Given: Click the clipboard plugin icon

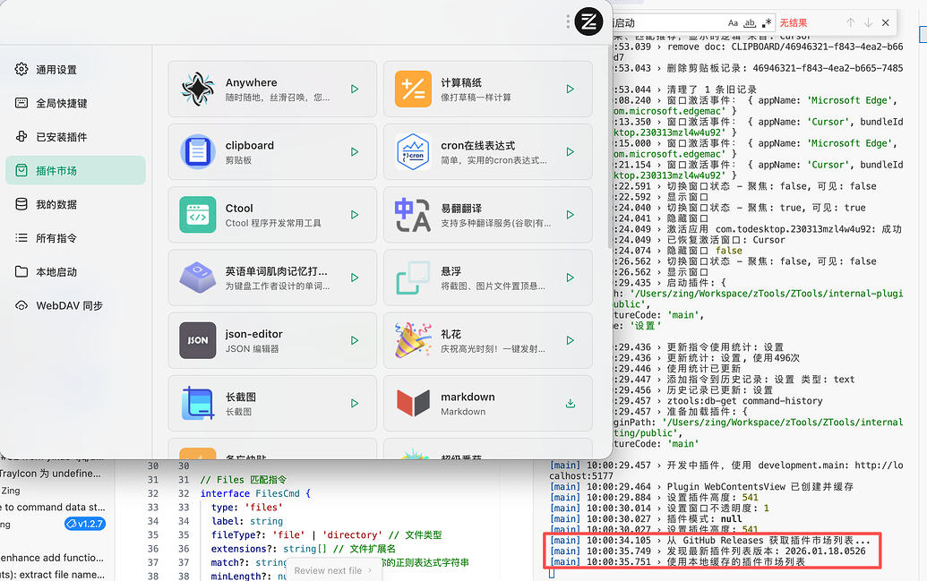Looking at the screenshot, I should point(197,152).
